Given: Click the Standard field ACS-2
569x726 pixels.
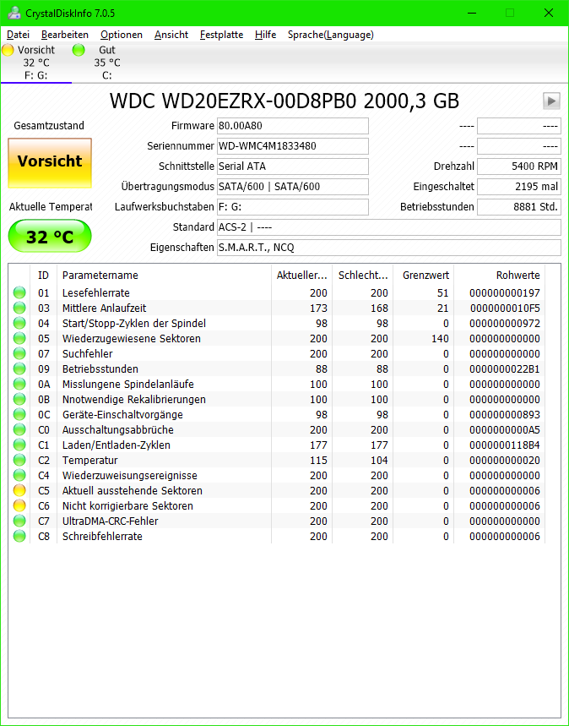Looking at the screenshot, I should click(389, 227).
